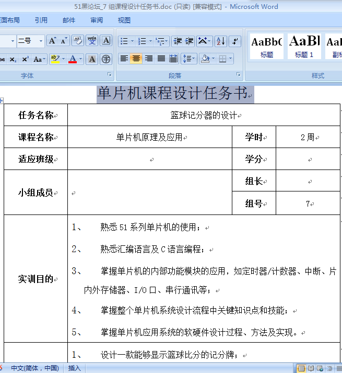Decrease paragraph indent
Screen dimensions: 342x373
(x=178, y=41)
